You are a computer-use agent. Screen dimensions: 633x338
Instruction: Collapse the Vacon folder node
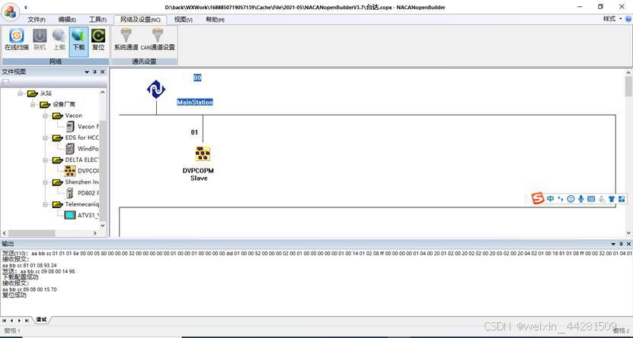[46, 115]
